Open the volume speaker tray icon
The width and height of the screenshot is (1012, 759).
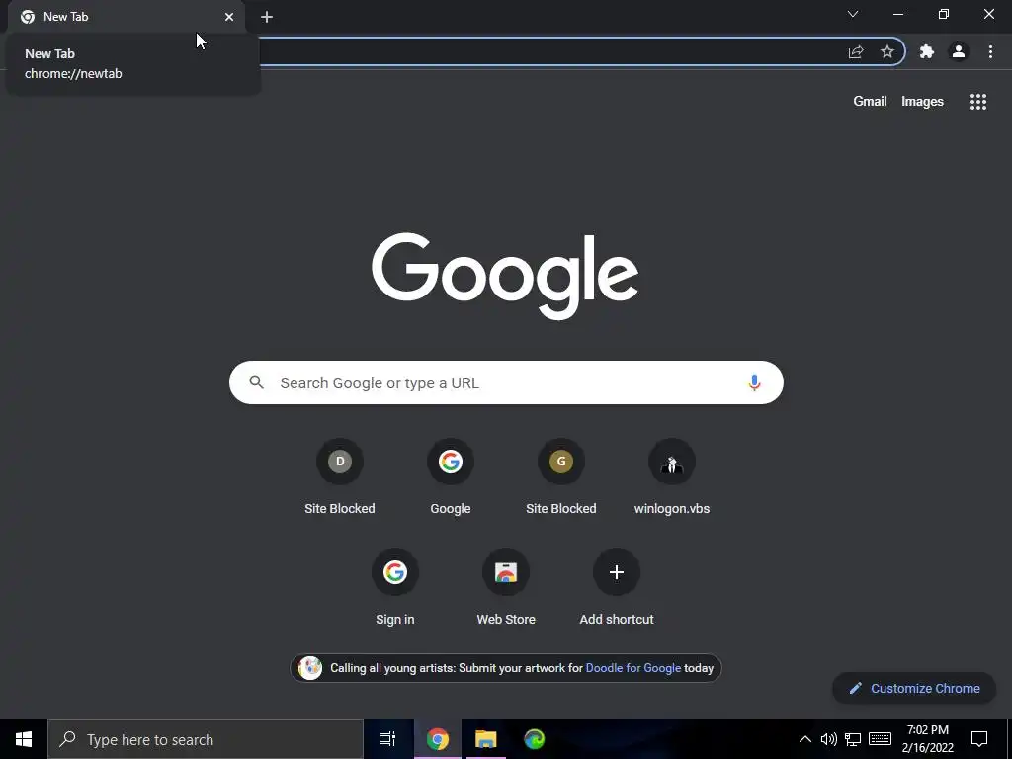pyautogui.click(x=829, y=739)
